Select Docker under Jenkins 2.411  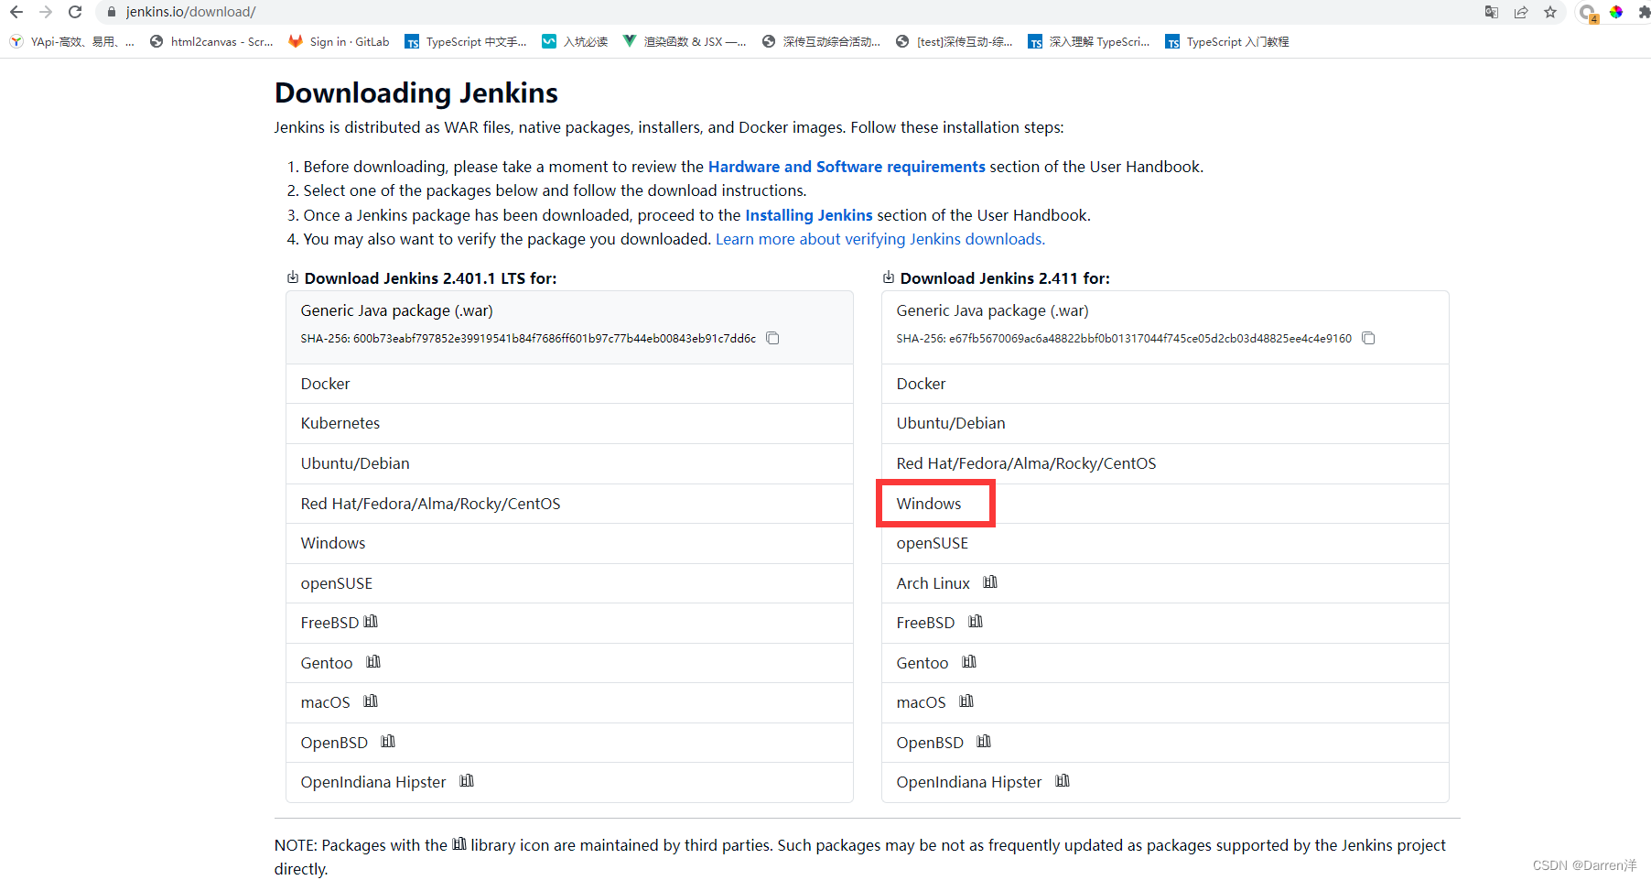tap(1165, 384)
